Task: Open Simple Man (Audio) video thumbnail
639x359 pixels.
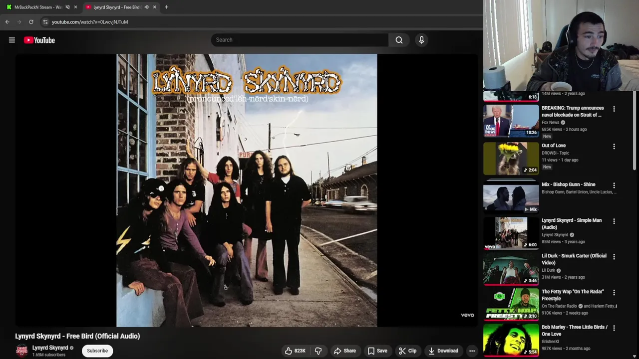Action: pos(511,233)
